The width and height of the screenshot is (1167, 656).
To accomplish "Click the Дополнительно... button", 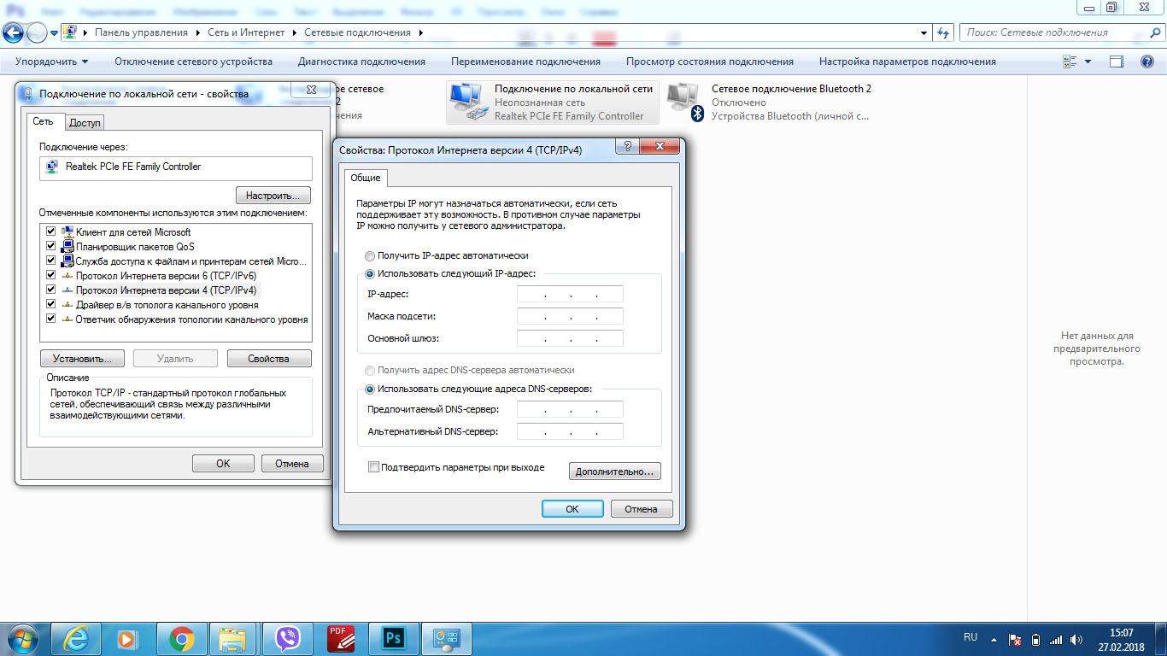I will [x=615, y=471].
